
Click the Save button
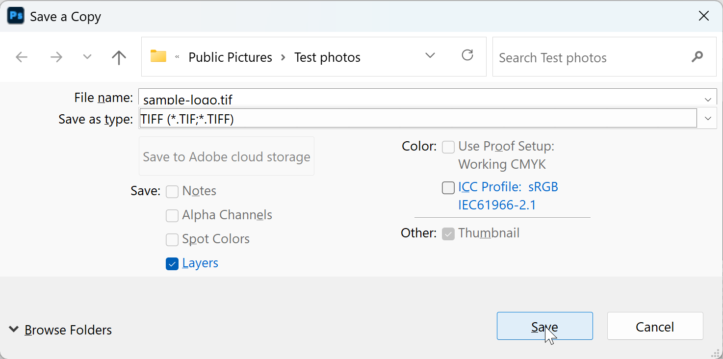(x=544, y=326)
